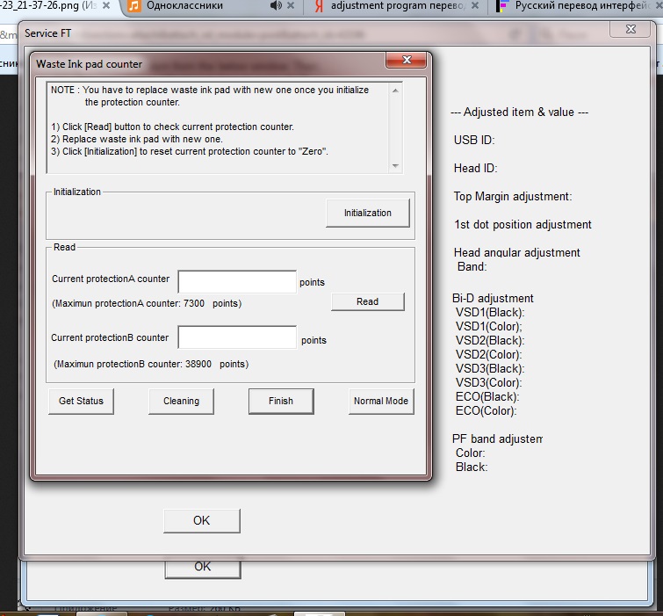This screenshot has height=616, width=663.
Task: Click the 'VSD3(Black):' entry
Action: (490, 368)
